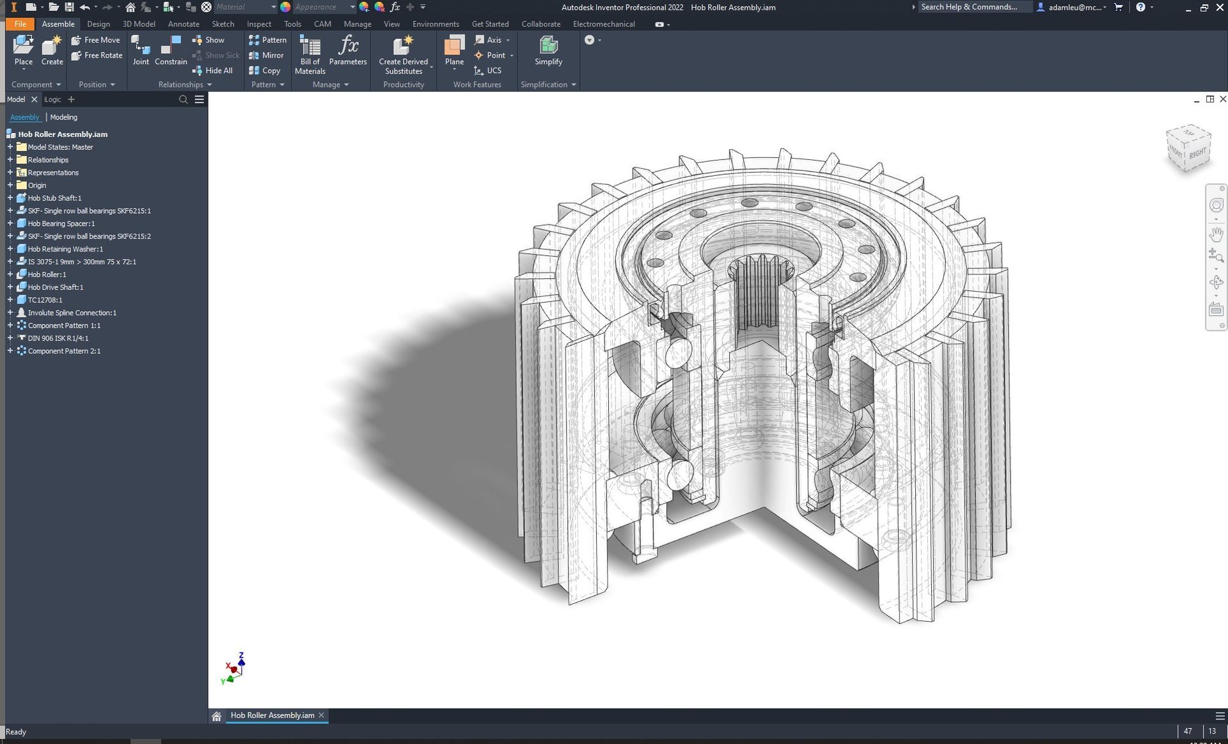Switch to the View ribbon tab

[391, 24]
